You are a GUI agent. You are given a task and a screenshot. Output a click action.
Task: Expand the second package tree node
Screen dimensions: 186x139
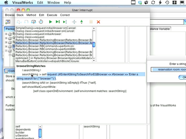(x=6, y=38)
